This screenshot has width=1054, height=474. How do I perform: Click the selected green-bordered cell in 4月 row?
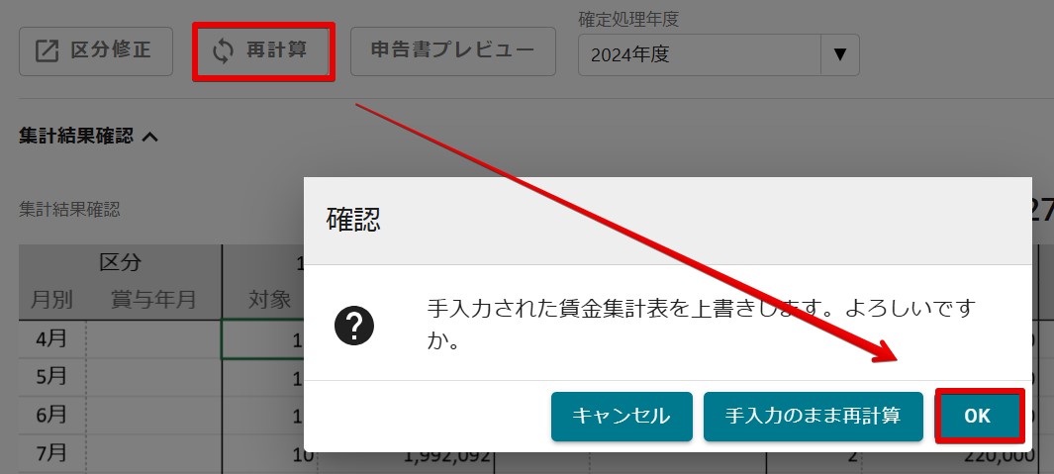(263, 339)
